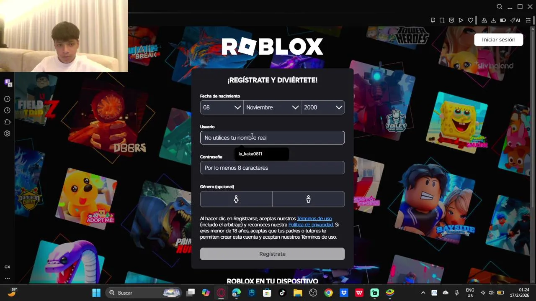
Task: Click the OneDrive cloud tray icon
Action: tap(446, 293)
